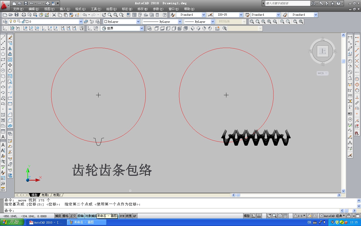Click the vertical scrollbar thumb of drawing area

click(343, 61)
